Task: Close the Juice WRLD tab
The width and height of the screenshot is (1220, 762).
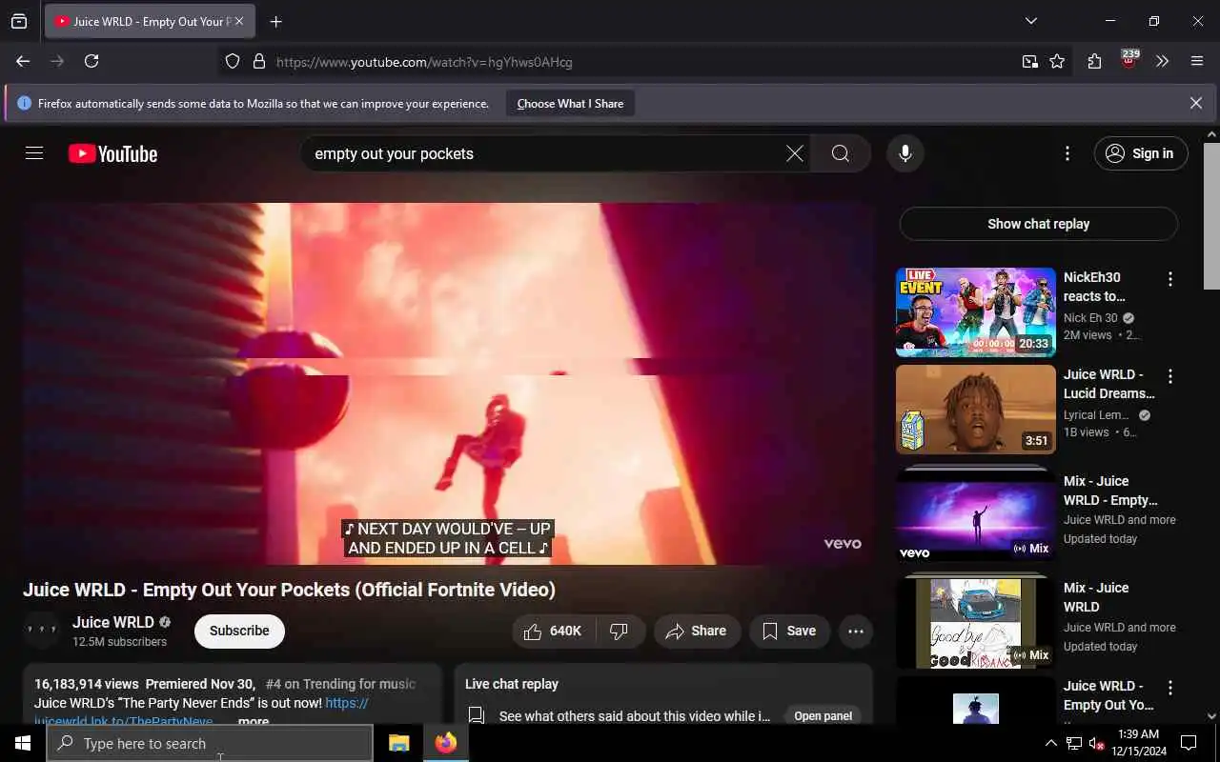Action: point(238,21)
